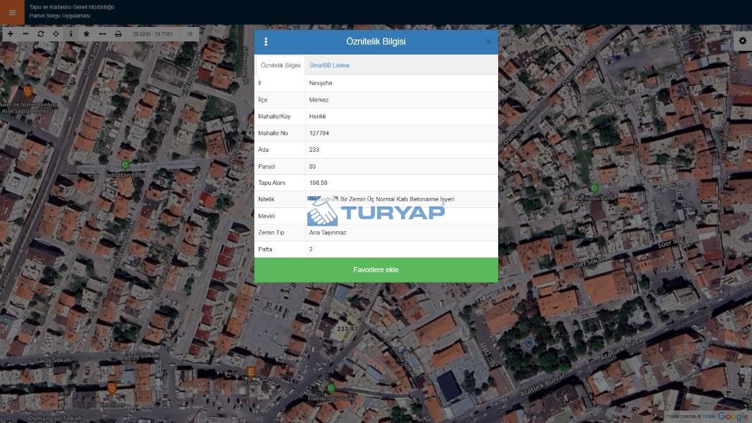Click the Eczane pharmacy map marker

251,371
